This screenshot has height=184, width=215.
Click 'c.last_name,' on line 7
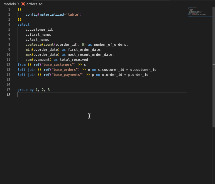pyautogui.click(x=38, y=40)
